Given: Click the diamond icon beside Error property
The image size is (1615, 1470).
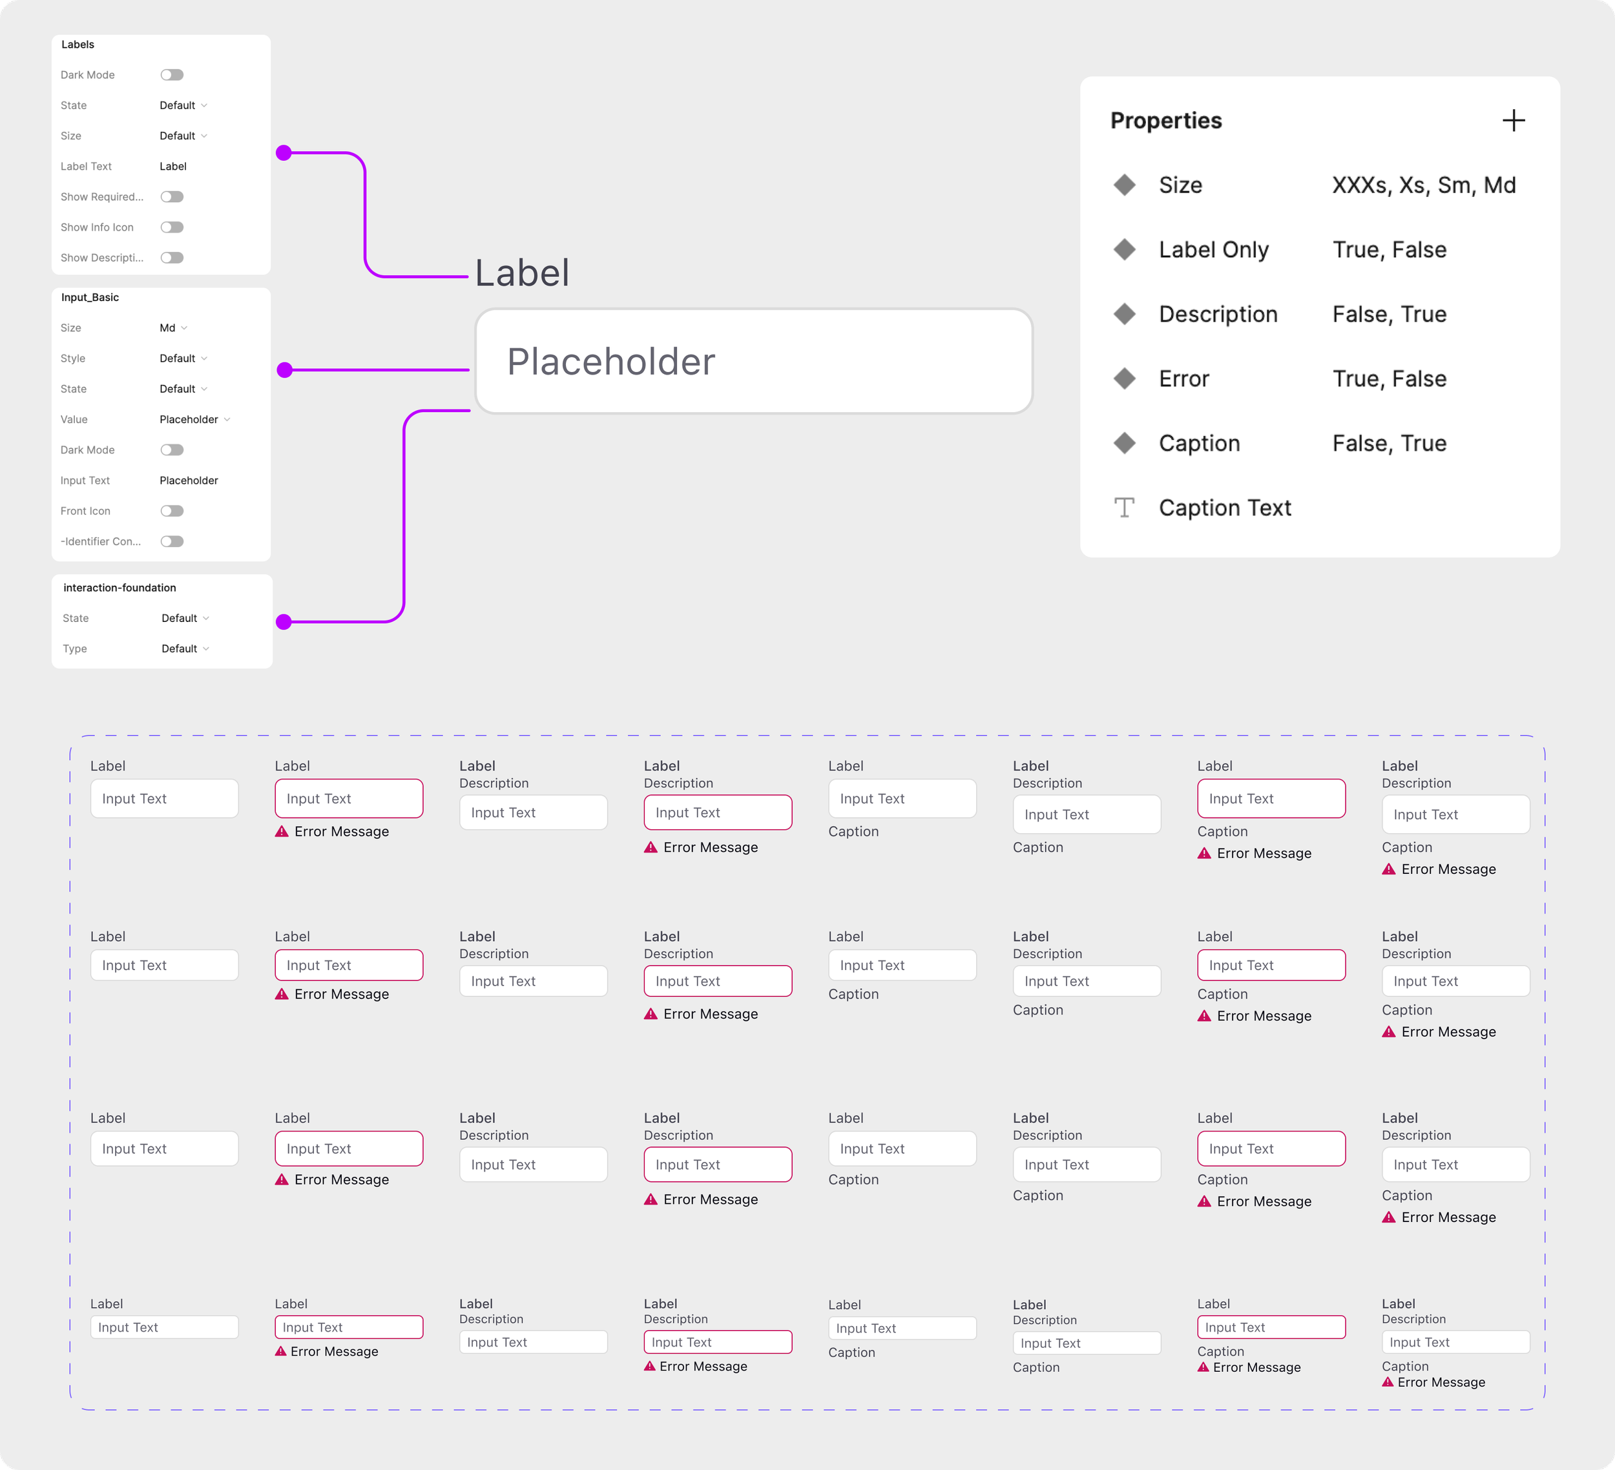Looking at the screenshot, I should (1125, 378).
